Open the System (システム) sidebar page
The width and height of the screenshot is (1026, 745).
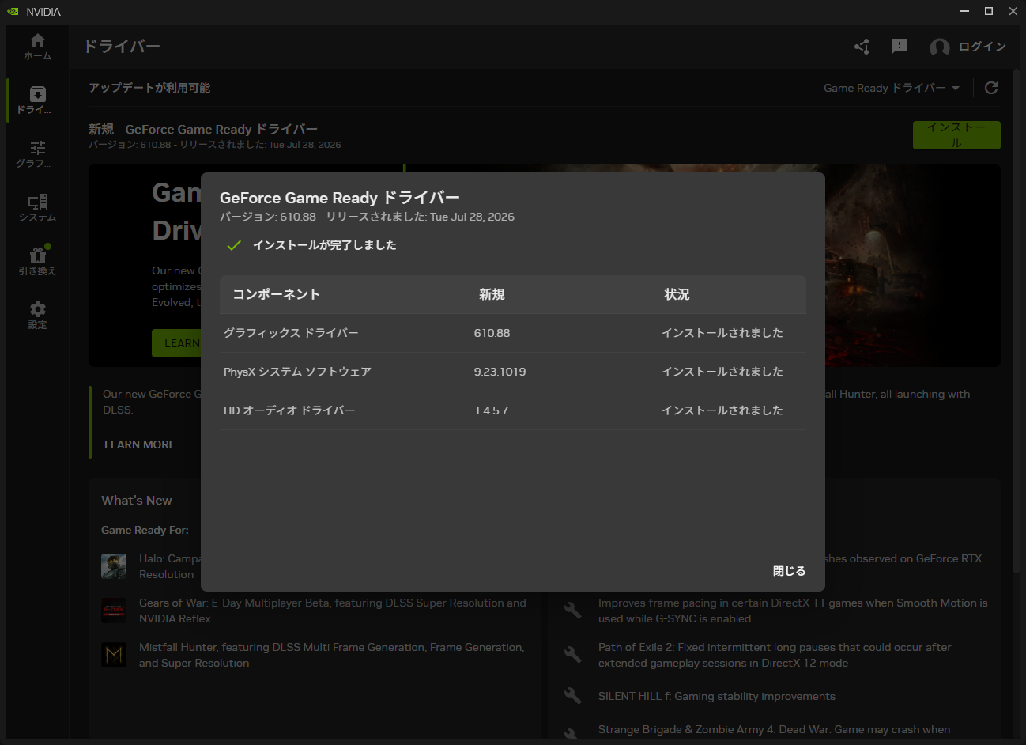point(37,208)
